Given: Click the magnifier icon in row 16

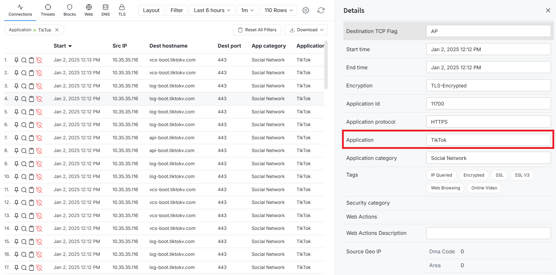Looking at the screenshot, I should [24, 254].
